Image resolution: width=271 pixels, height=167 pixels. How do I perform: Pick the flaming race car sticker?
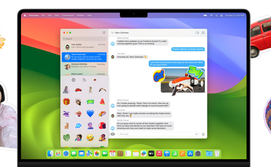point(102,114)
